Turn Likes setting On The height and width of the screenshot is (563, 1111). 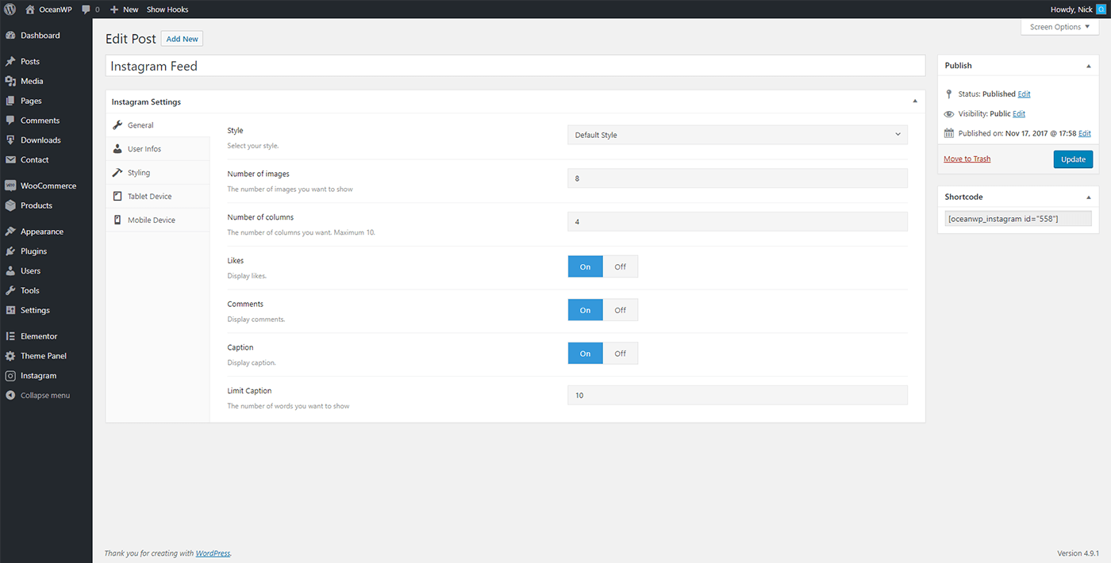pos(586,266)
